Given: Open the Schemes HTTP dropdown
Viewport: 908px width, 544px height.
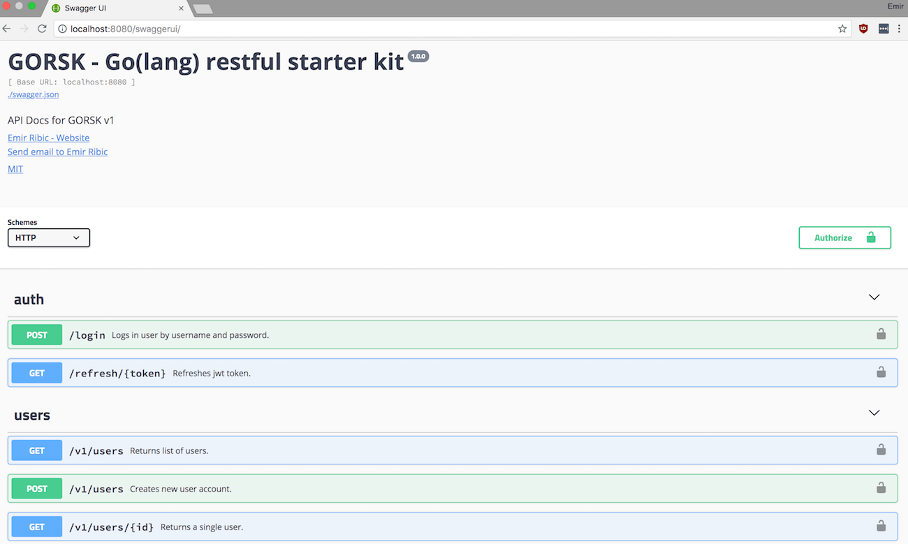Looking at the screenshot, I should (49, 238).
